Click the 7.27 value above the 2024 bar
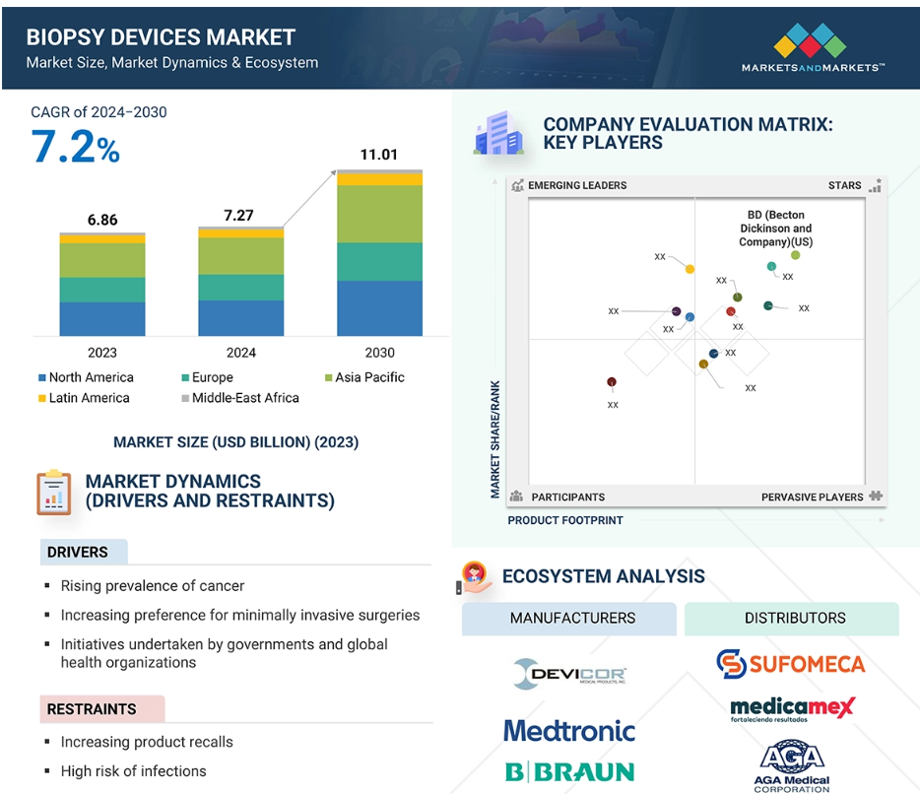This screenshot has height=794, width=920. point(238,216)
